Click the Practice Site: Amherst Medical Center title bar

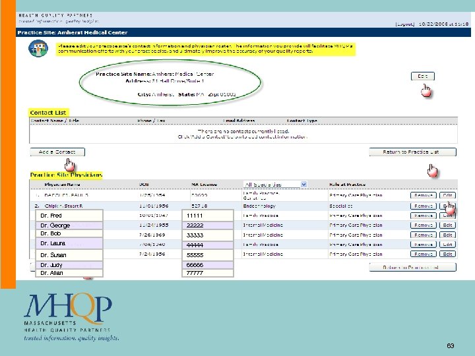pyautogui.click(x=243, y=32)
